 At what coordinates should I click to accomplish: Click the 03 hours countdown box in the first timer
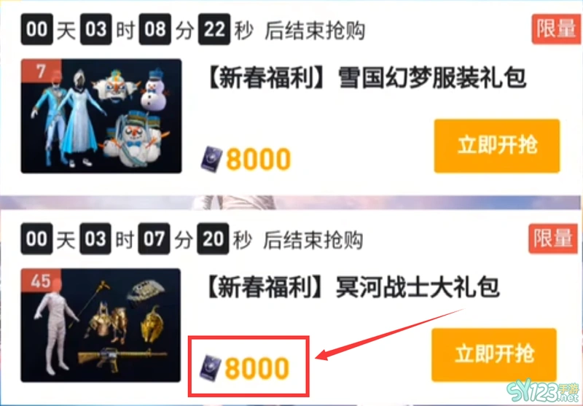96,29
